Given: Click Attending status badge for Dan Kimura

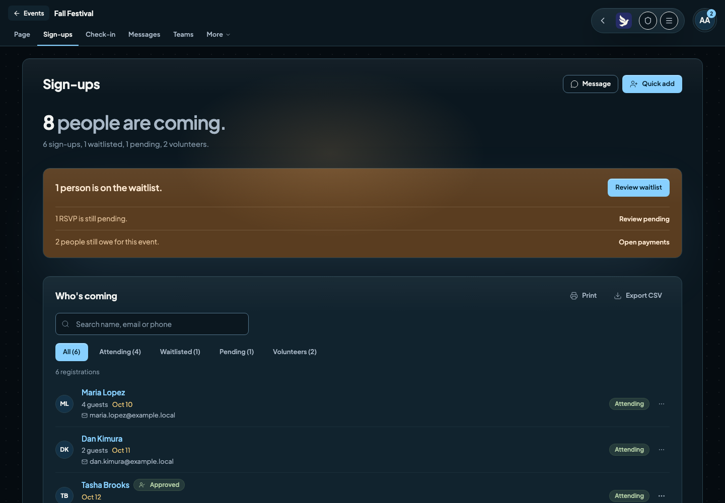Looking at the screenshot, I should coord(629,450).
